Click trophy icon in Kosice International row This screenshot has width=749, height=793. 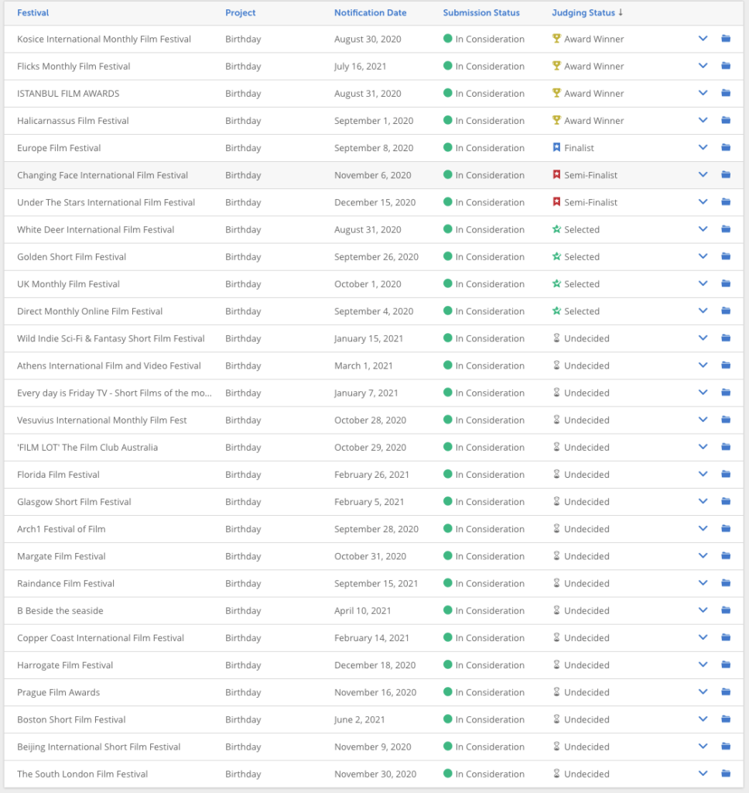pos(556,39)
